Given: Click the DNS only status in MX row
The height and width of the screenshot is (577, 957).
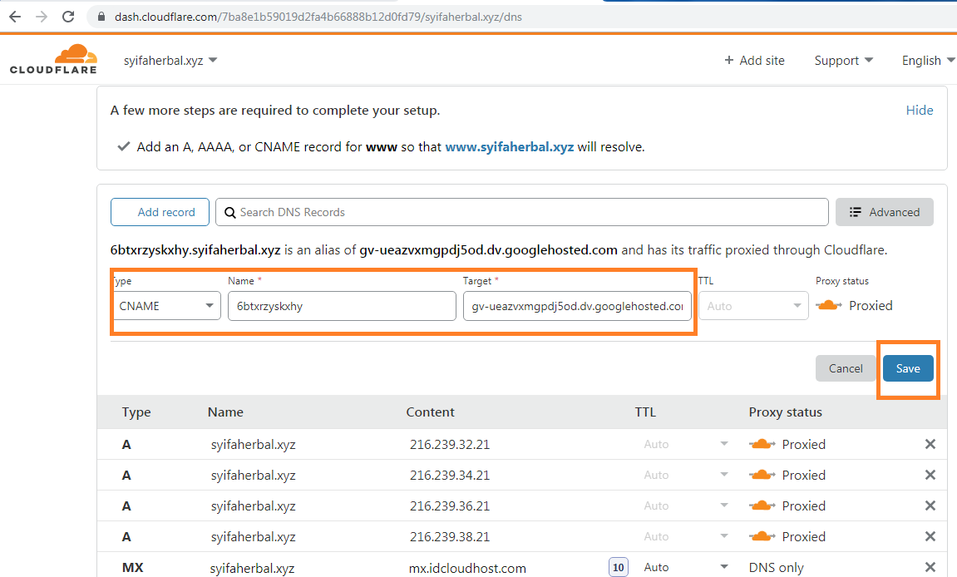Looking at the screenshot, I should pos(777,568).
